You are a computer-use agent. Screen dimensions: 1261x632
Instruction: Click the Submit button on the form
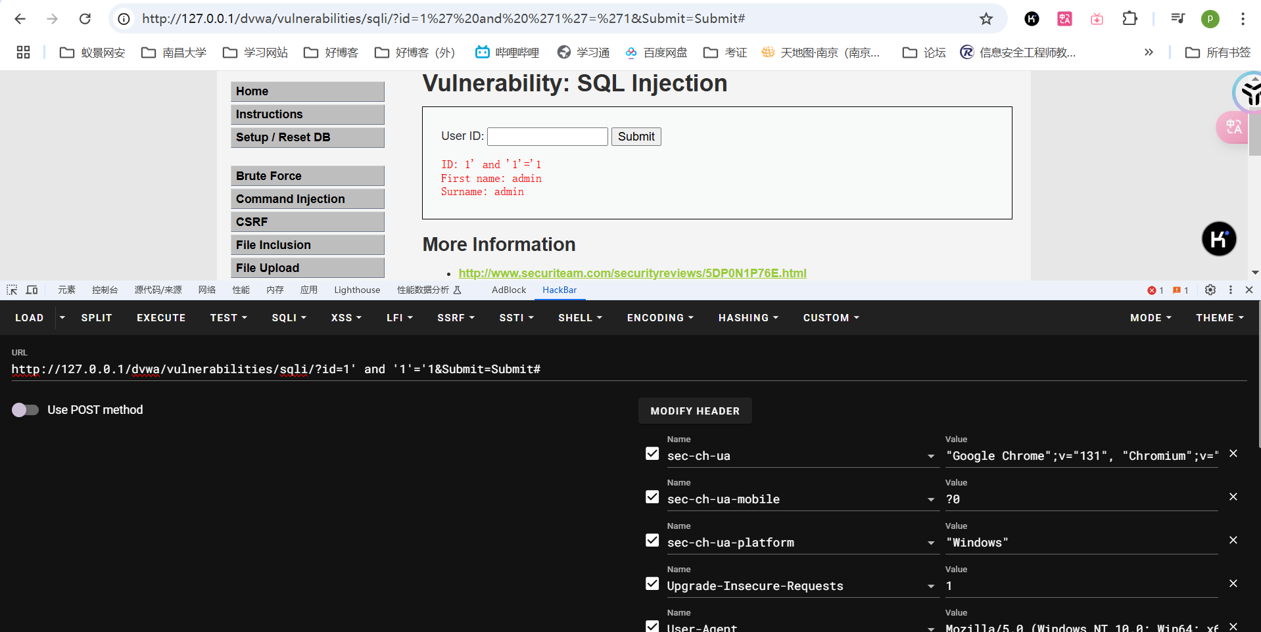coord(636,137)
